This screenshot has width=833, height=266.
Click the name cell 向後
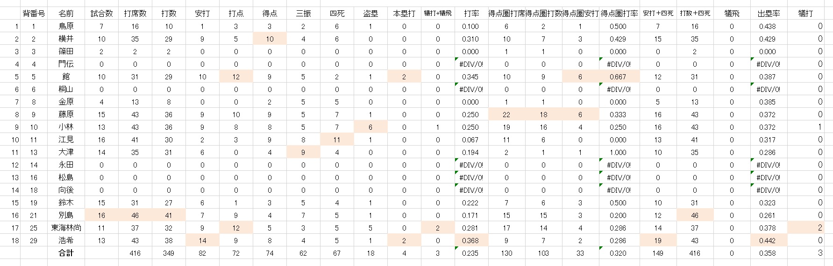(66, 190)
